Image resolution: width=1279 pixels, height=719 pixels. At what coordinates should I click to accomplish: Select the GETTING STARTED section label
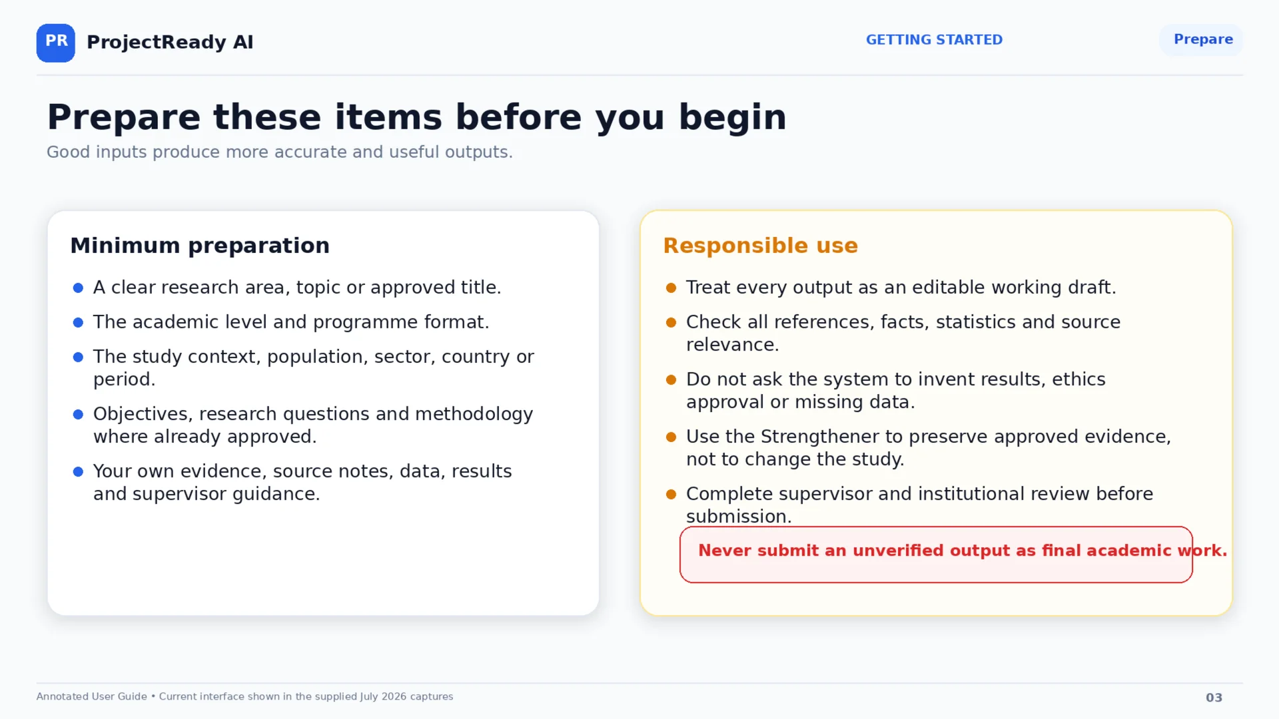coord(934,40)
